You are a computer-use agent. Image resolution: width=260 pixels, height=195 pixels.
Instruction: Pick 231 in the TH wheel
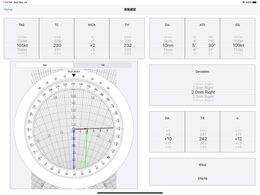click(x=128, y=41)
